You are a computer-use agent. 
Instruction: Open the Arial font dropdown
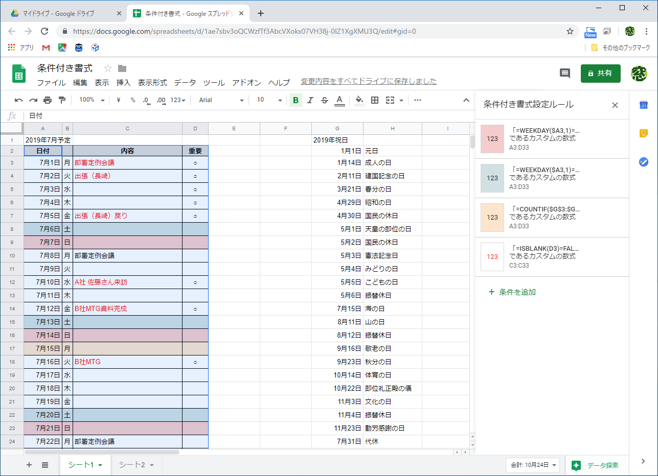coord(221,100)
